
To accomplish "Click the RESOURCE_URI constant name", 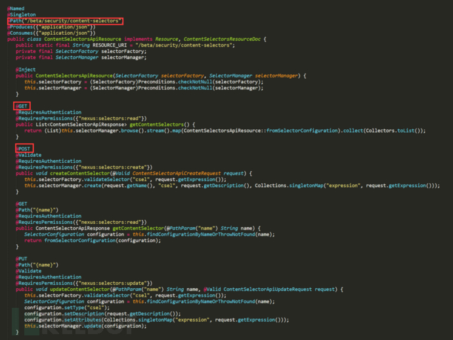I will 110,45.
